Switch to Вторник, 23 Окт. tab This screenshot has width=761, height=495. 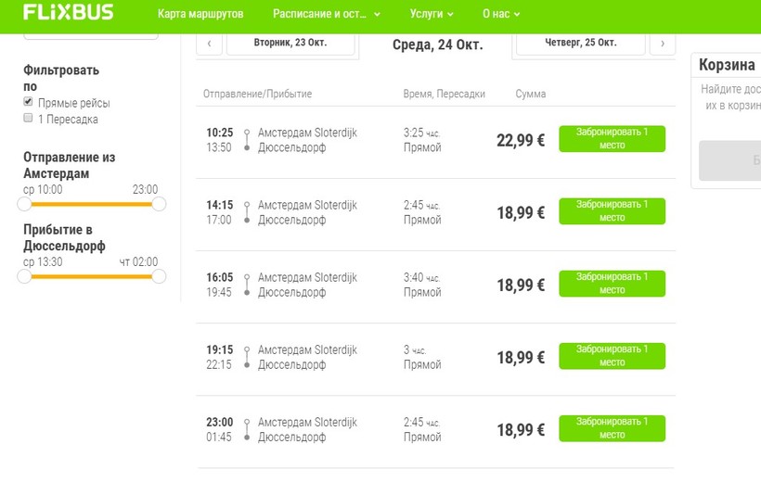pos(290,43)
